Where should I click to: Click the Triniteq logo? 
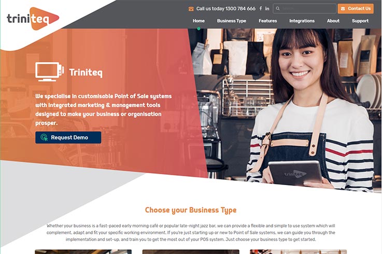33,19
